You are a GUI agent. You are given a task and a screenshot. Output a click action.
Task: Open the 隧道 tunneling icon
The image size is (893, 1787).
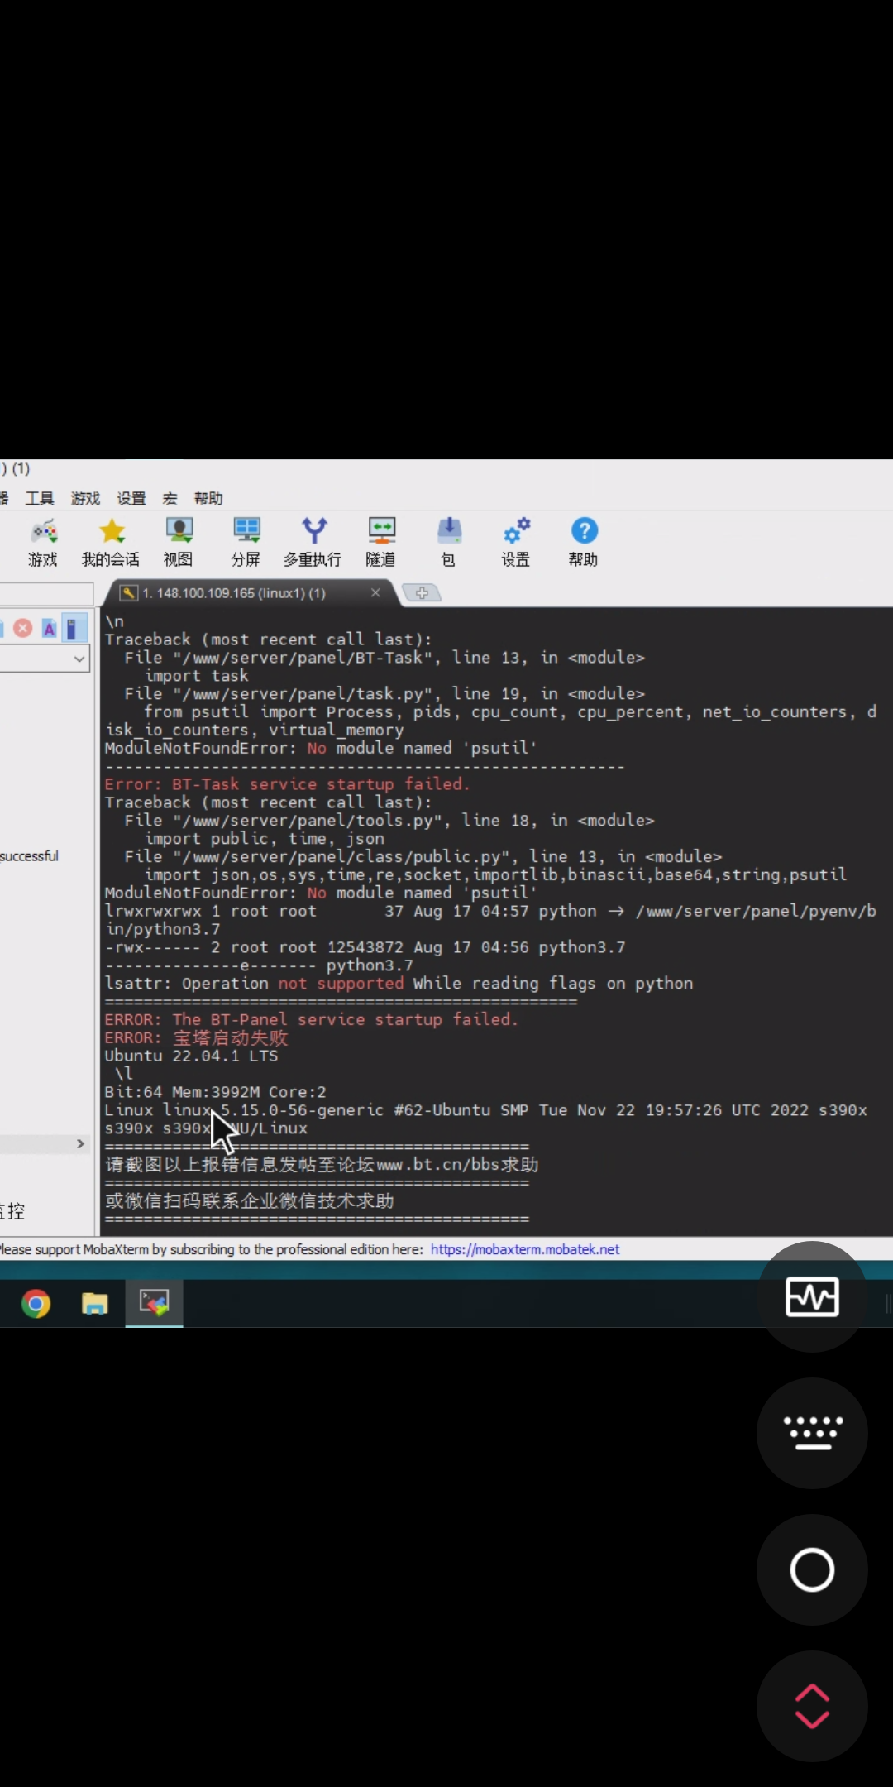point(381,543)
